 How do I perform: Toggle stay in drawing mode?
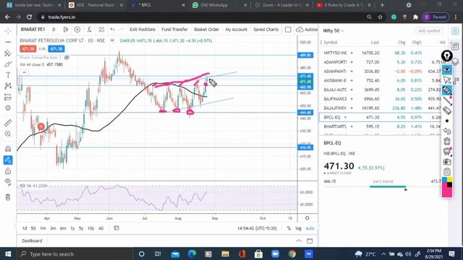coord(8,160)
